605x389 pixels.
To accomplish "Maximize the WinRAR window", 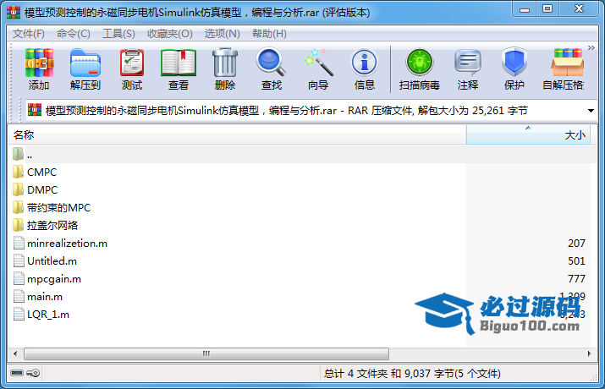I will click(x=547, y=8).
